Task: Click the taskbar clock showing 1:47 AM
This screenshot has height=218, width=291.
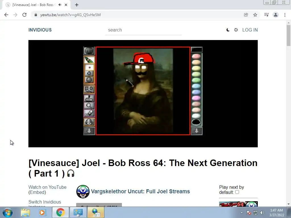Action: 277,213
